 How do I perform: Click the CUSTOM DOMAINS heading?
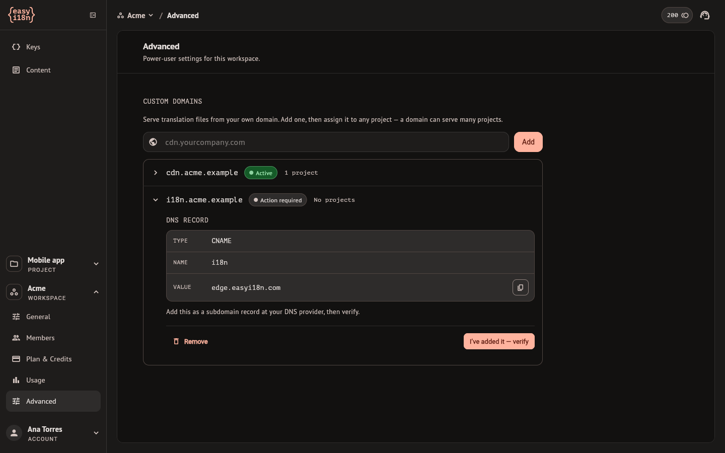[x=173, y=101]
